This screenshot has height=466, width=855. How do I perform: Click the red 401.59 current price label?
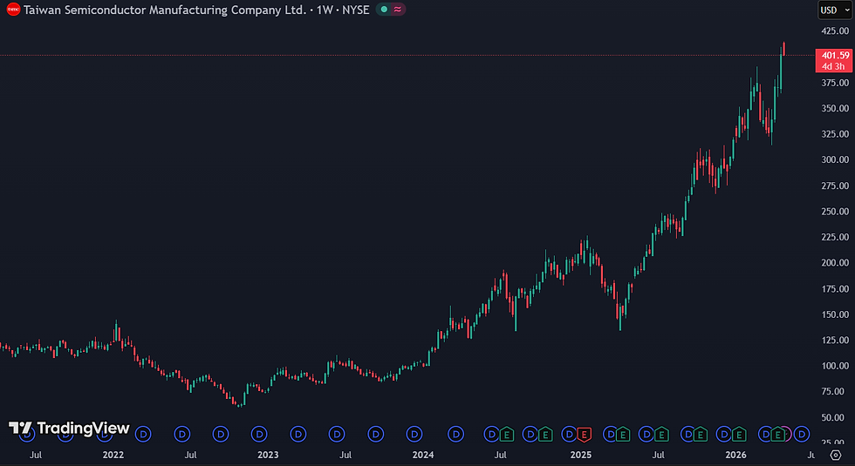click(x=834, y=60)
